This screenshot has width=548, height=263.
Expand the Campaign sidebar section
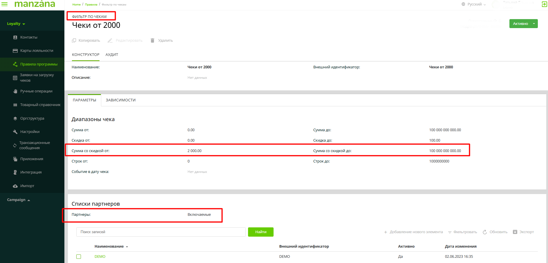[19, 200]
